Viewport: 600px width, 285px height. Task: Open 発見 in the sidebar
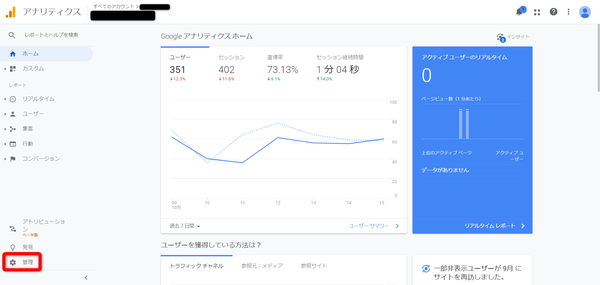28,248
